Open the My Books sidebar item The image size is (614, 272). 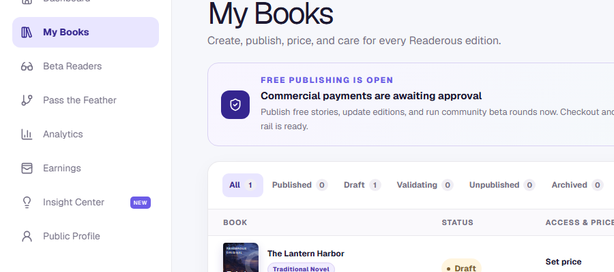point(86,33)
